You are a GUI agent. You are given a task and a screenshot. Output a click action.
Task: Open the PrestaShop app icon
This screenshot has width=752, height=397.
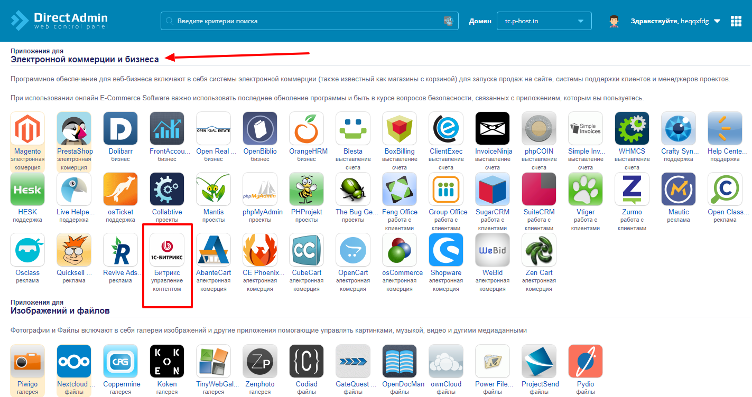tap(74, 128)
